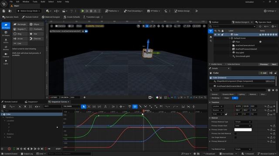Screen dimensions: 279x156
Task: Select the Star shape tool
Action: coord(36,34)
